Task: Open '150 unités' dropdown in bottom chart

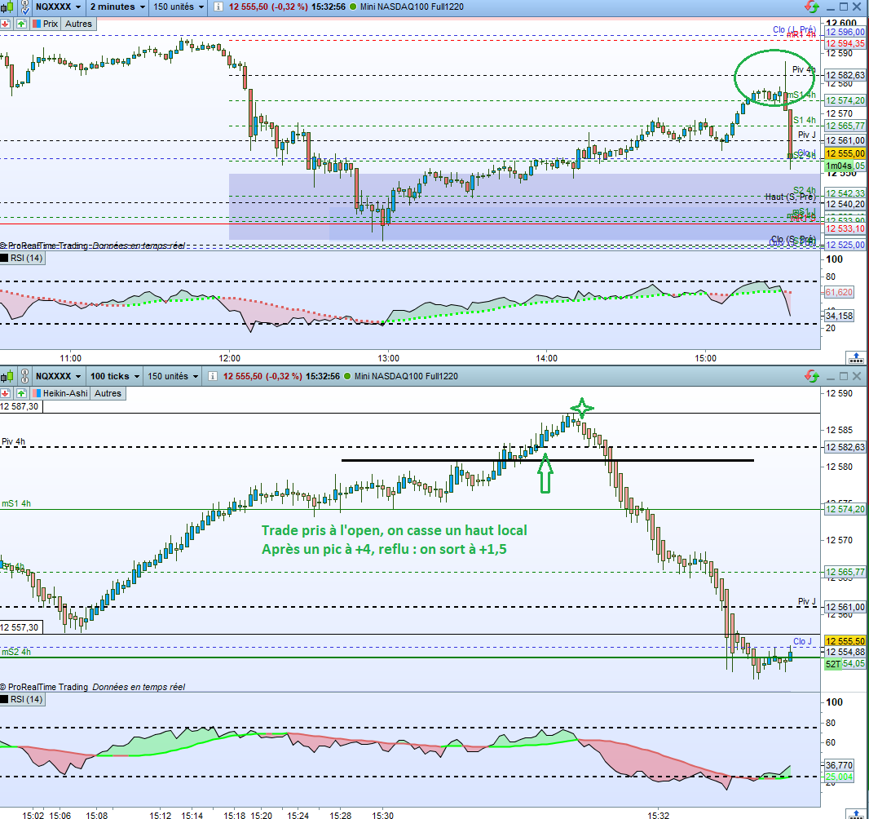Action: (173, 377)
